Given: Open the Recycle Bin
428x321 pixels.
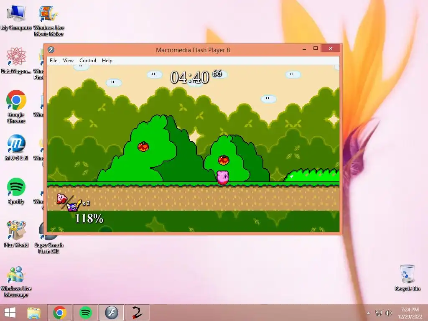Looking at the screenshot, I should (x=407, y=278).
